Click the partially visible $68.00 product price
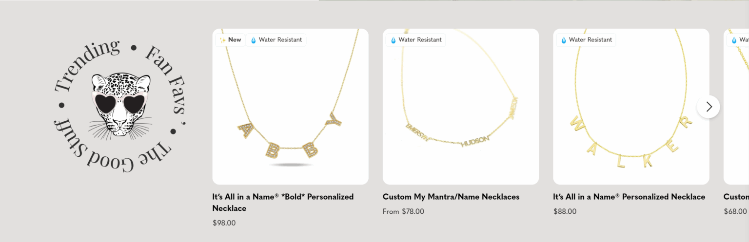 click(x=735, y=211)
